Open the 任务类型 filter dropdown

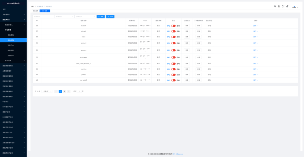[85, 17]
